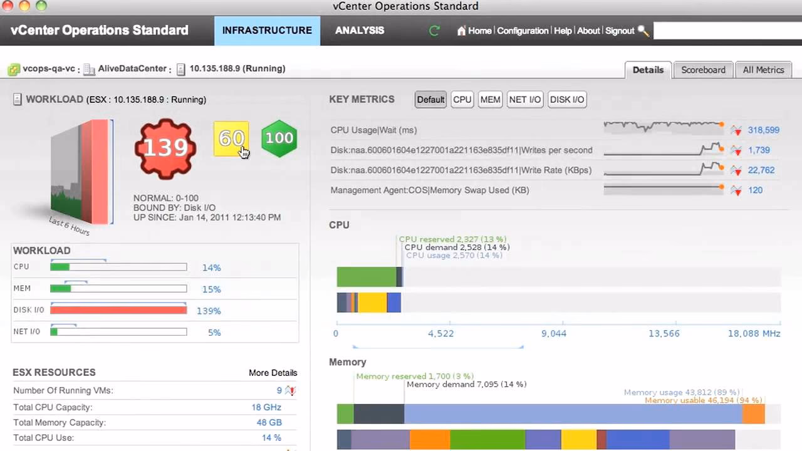Open the NET I/O metrics selector
The width and height of the screenshot is (802, 451).
pos(524,99)
